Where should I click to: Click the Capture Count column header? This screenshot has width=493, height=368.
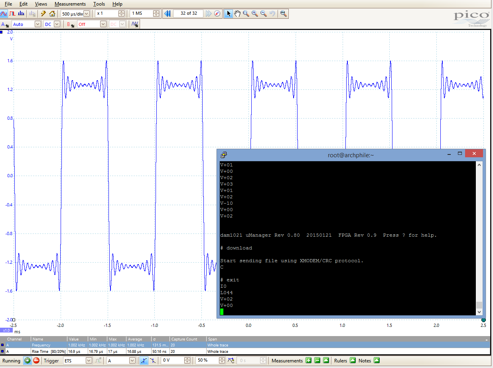[184, 339]
